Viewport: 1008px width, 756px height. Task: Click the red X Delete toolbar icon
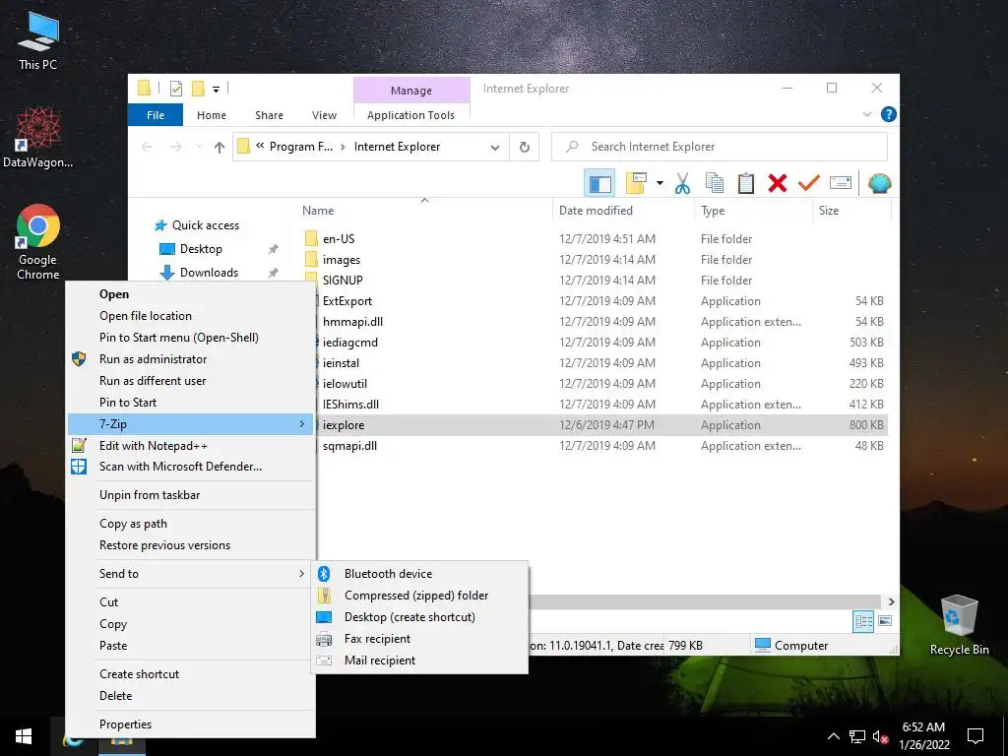[x=778, y=183]
